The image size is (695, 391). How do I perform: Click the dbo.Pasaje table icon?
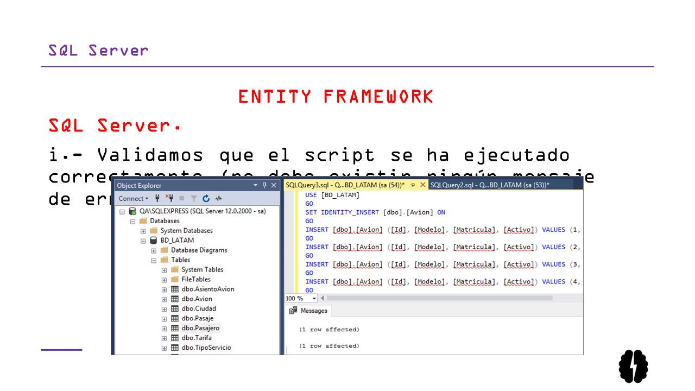point(175,318)
